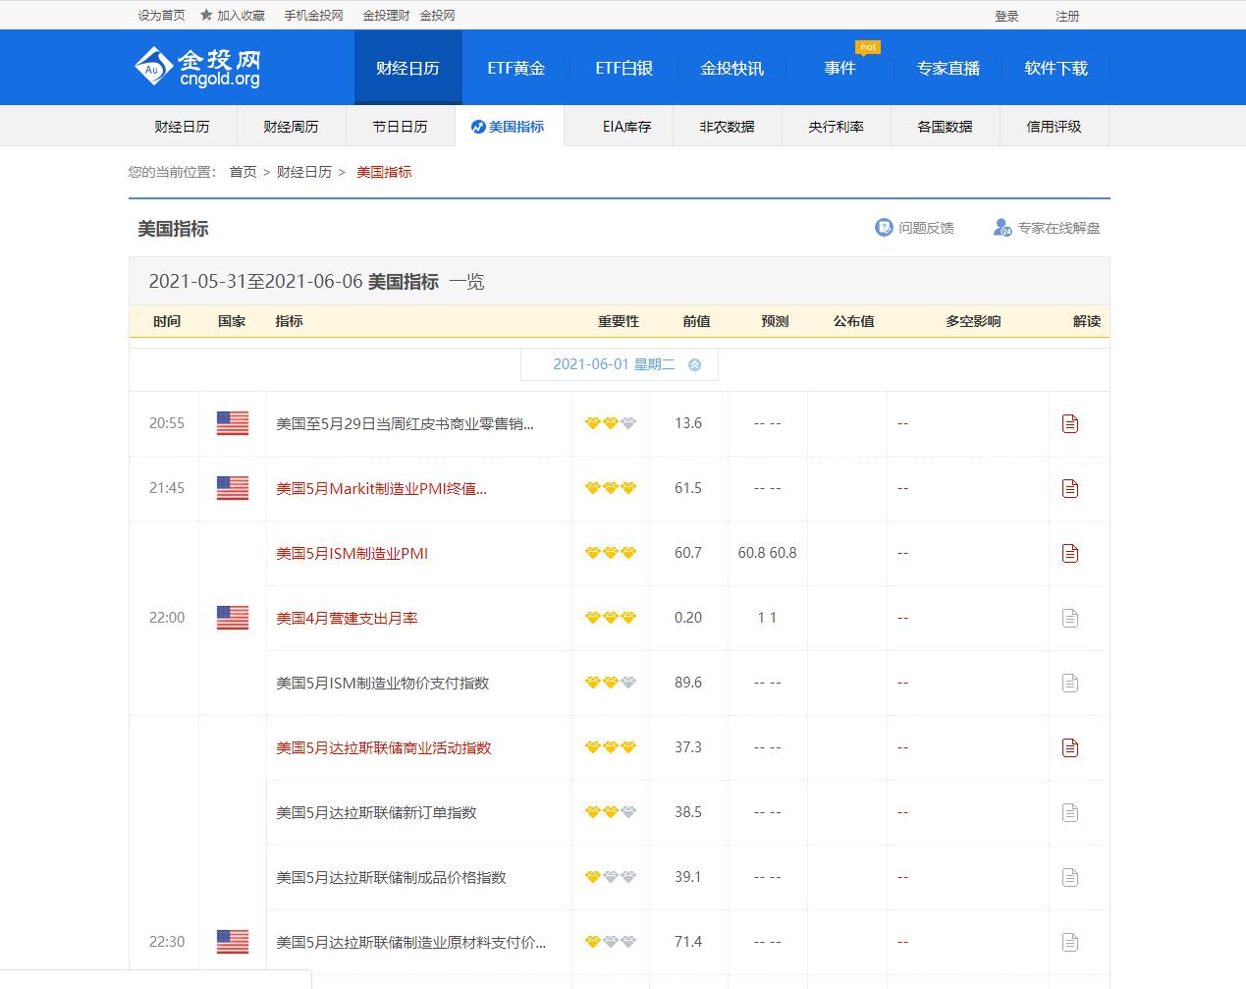Image resolution: width=1246 pixels, height=989 pixels.
Task: Click the 登录 login link
Action: pyautogui.click(x=1007, y=15)
